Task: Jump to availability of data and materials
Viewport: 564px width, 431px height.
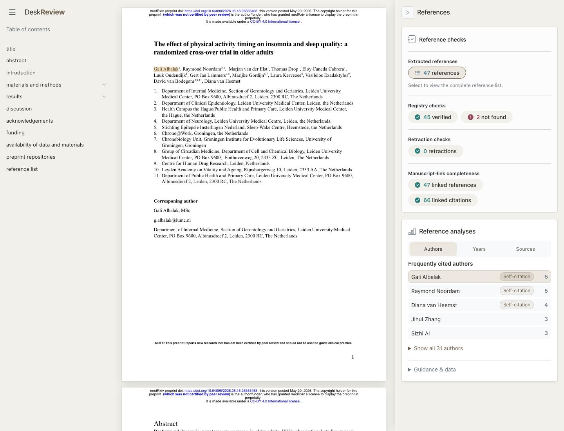Action: pyautogui.click(x=45, y=145)
